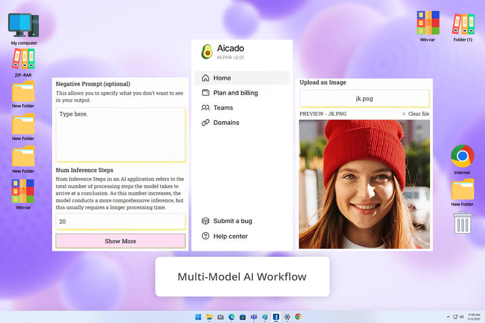Click the Show More button
The image size is (485, 323).
click(x=121, y=241)
